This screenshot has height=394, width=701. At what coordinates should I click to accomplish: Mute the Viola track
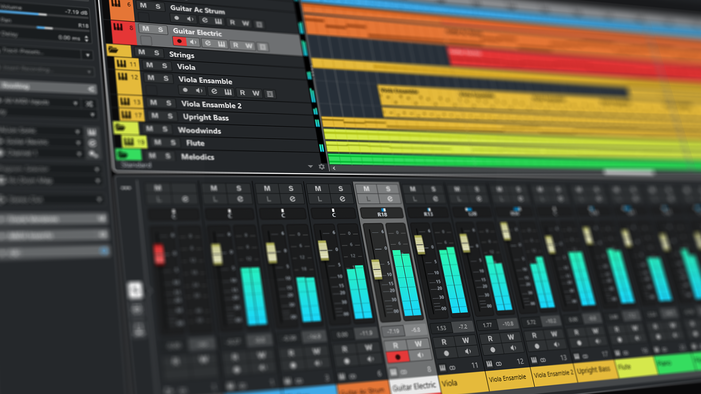coord(149,65)
